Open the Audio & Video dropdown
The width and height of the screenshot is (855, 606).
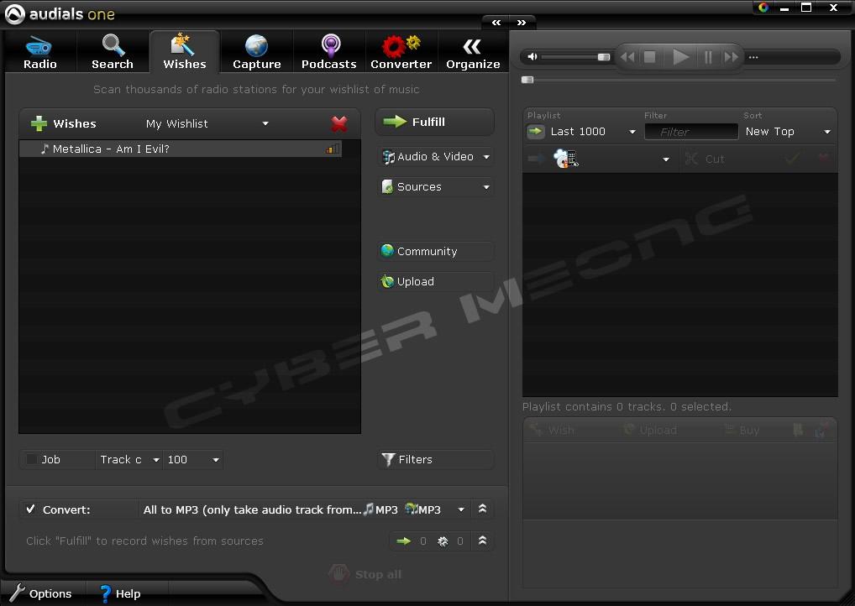(x=436, y=157)
